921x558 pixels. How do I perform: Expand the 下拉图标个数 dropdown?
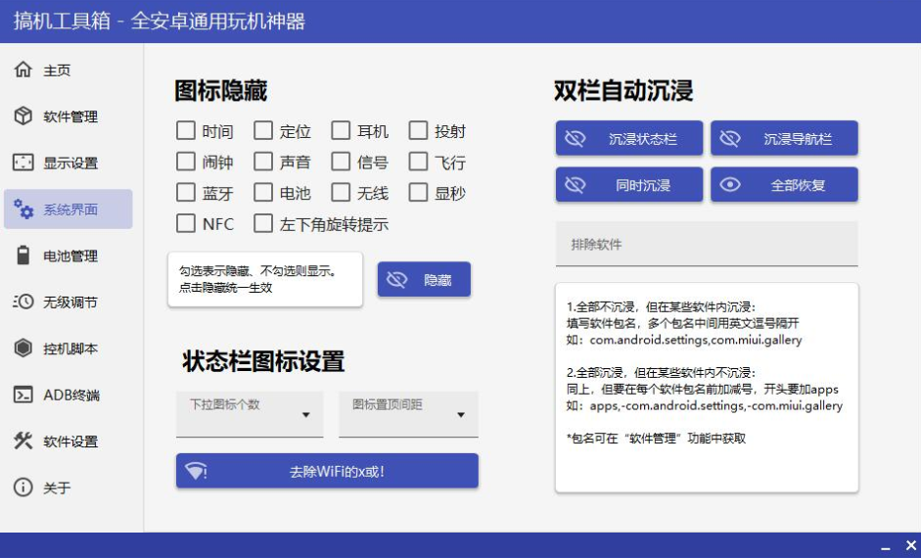coord(250,414)
